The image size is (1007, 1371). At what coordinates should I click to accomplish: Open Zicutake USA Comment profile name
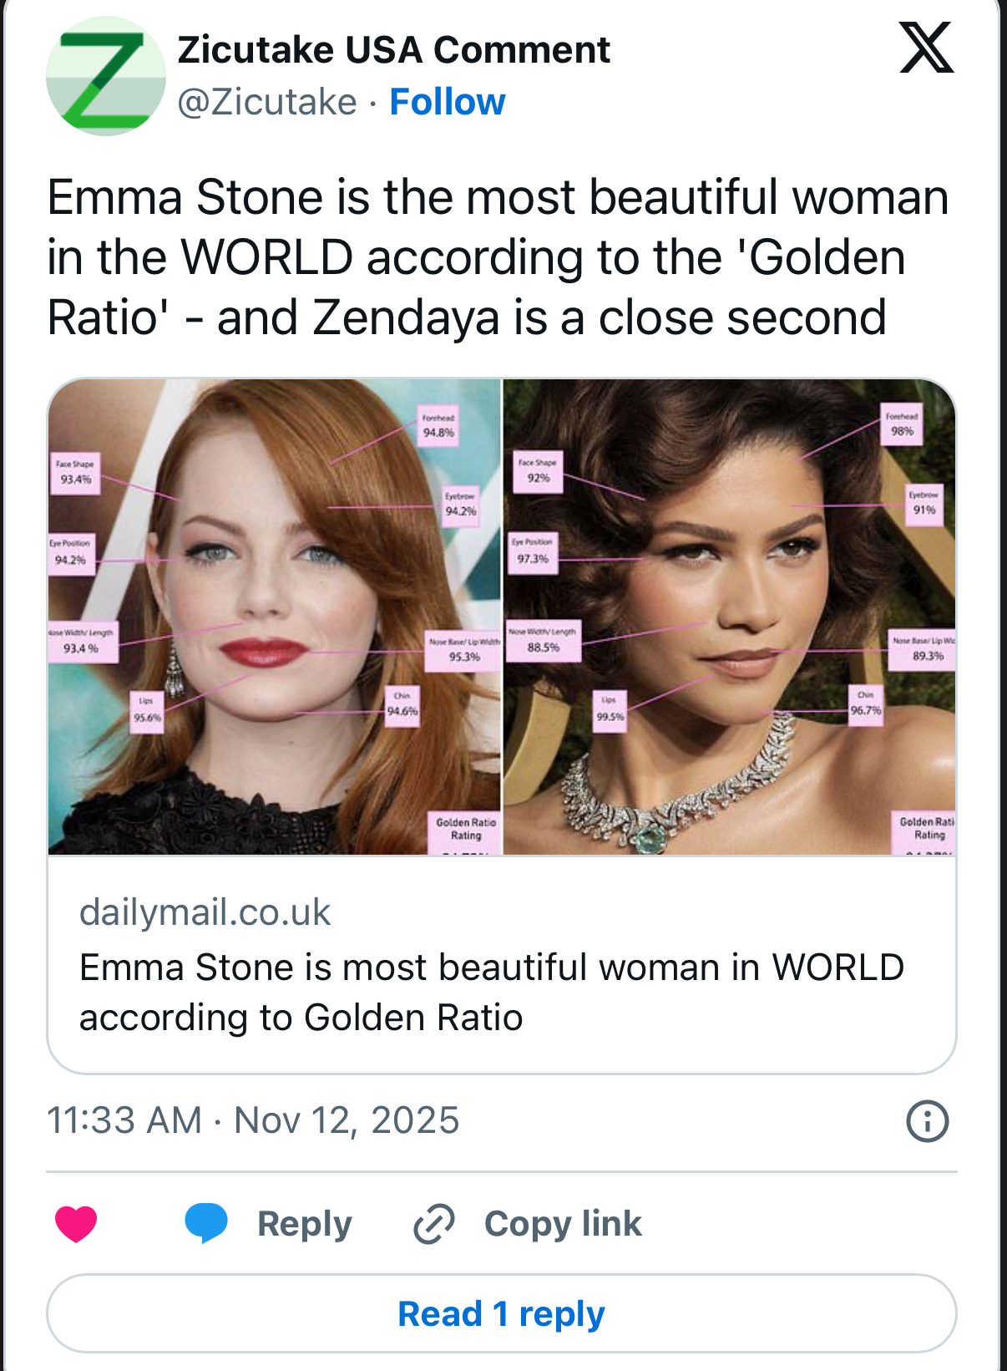pos(393,50)
